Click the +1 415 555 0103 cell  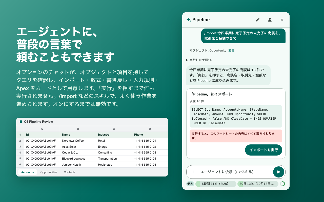tap(150, 153)
